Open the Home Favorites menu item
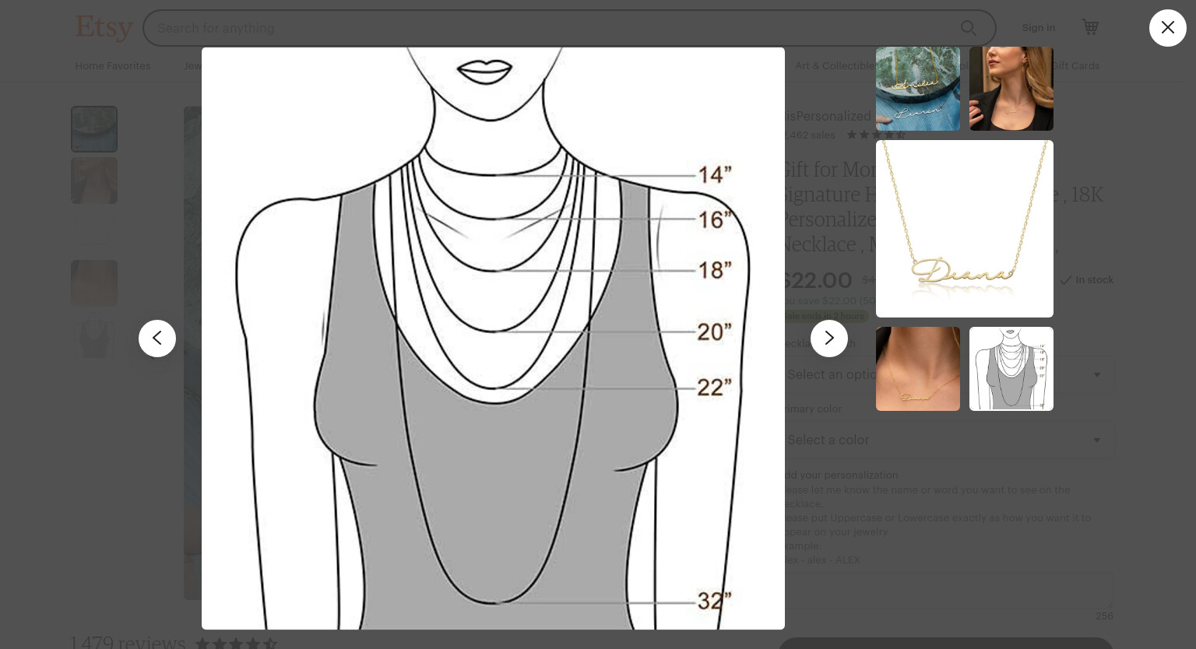The image size is (1196, 649). 113,65
